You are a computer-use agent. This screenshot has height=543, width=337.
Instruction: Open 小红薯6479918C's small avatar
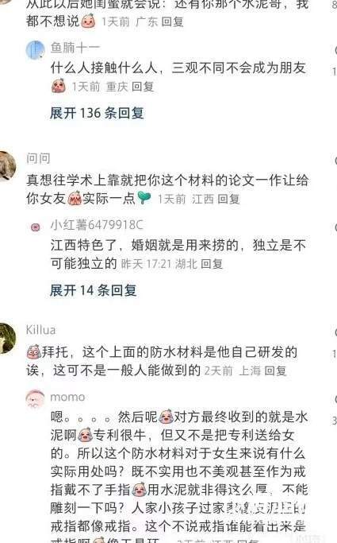pos(35,227)
